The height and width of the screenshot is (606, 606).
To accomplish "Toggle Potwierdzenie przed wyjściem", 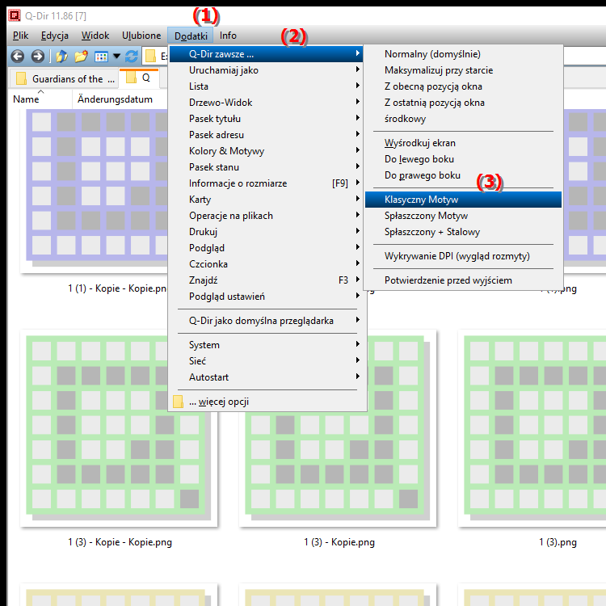I will [x=463, y=280].
